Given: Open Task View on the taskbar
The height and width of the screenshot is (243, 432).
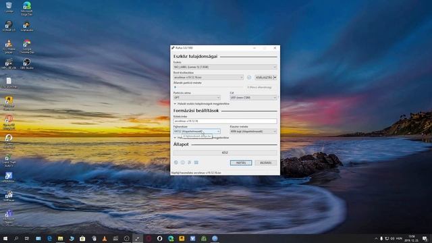Looking at the screenshot, I should click(27, 238).
